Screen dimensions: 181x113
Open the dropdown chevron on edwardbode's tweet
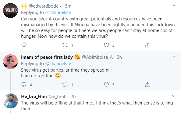pos(174,5)
